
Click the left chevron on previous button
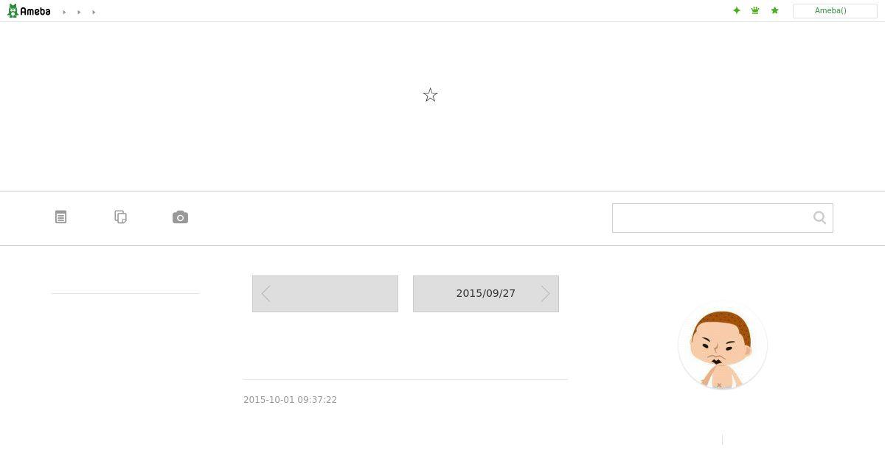[265, 294]
